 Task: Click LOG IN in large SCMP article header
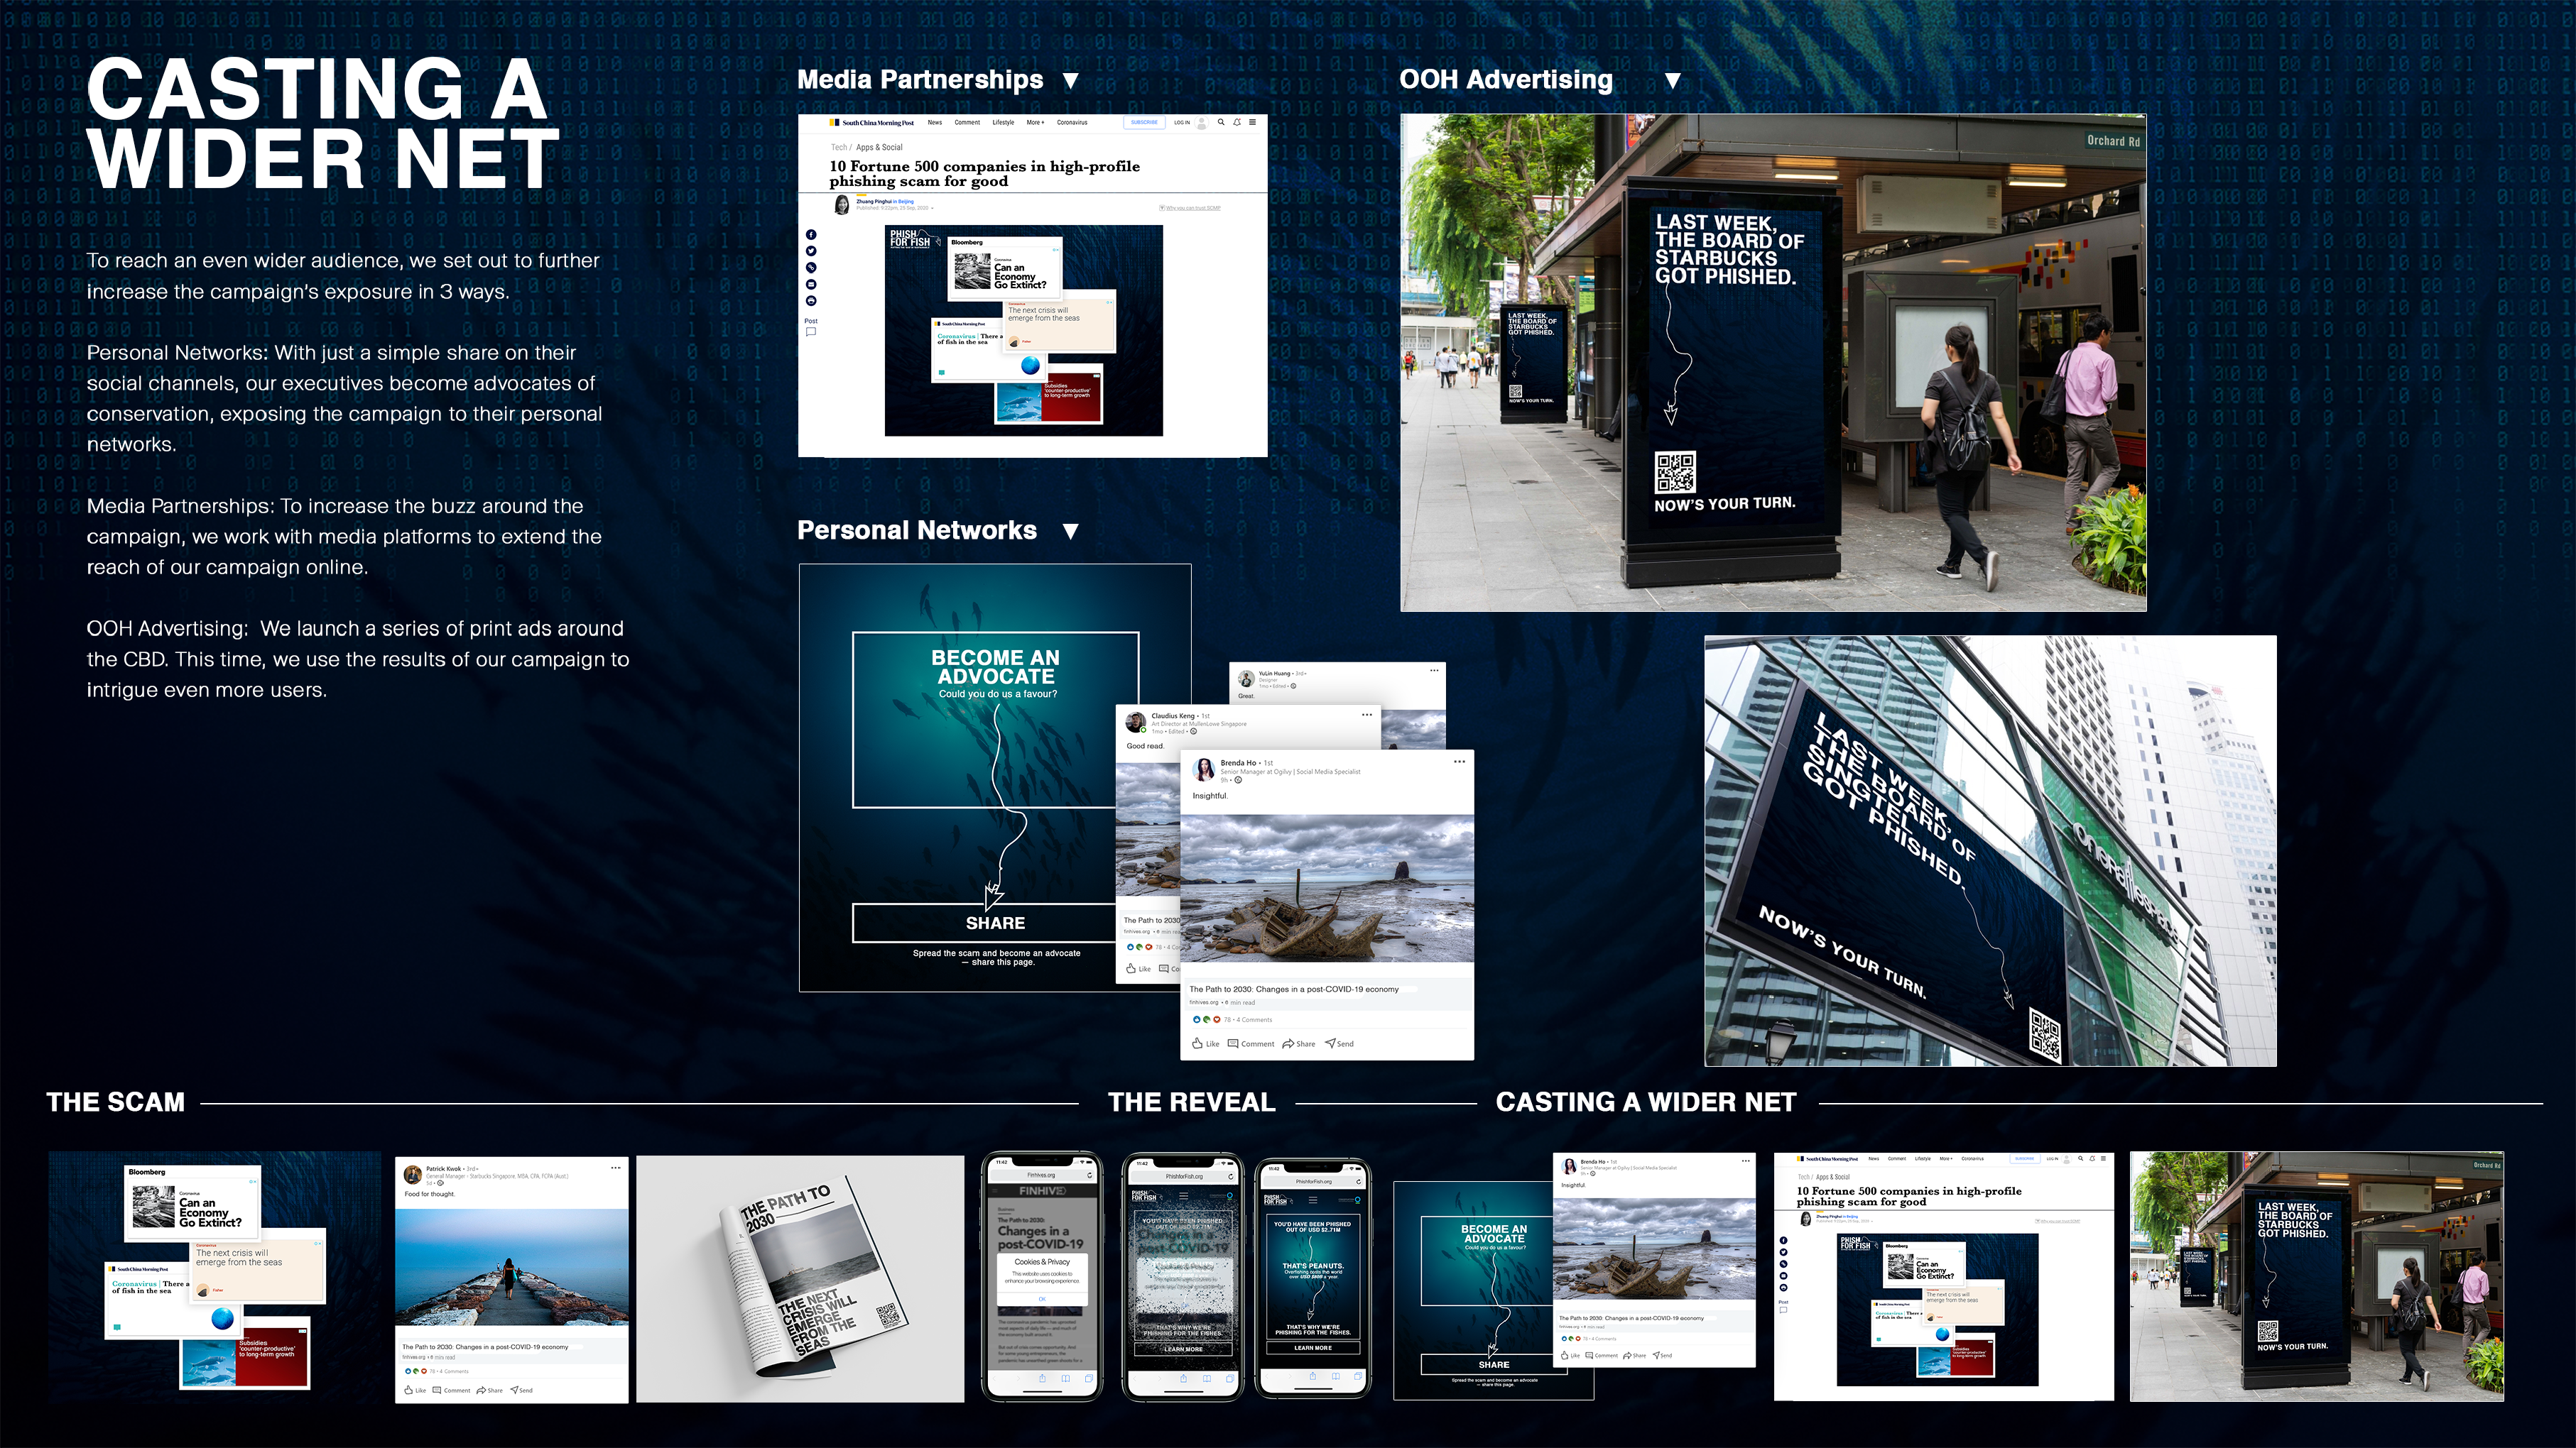click(1182, 123)
